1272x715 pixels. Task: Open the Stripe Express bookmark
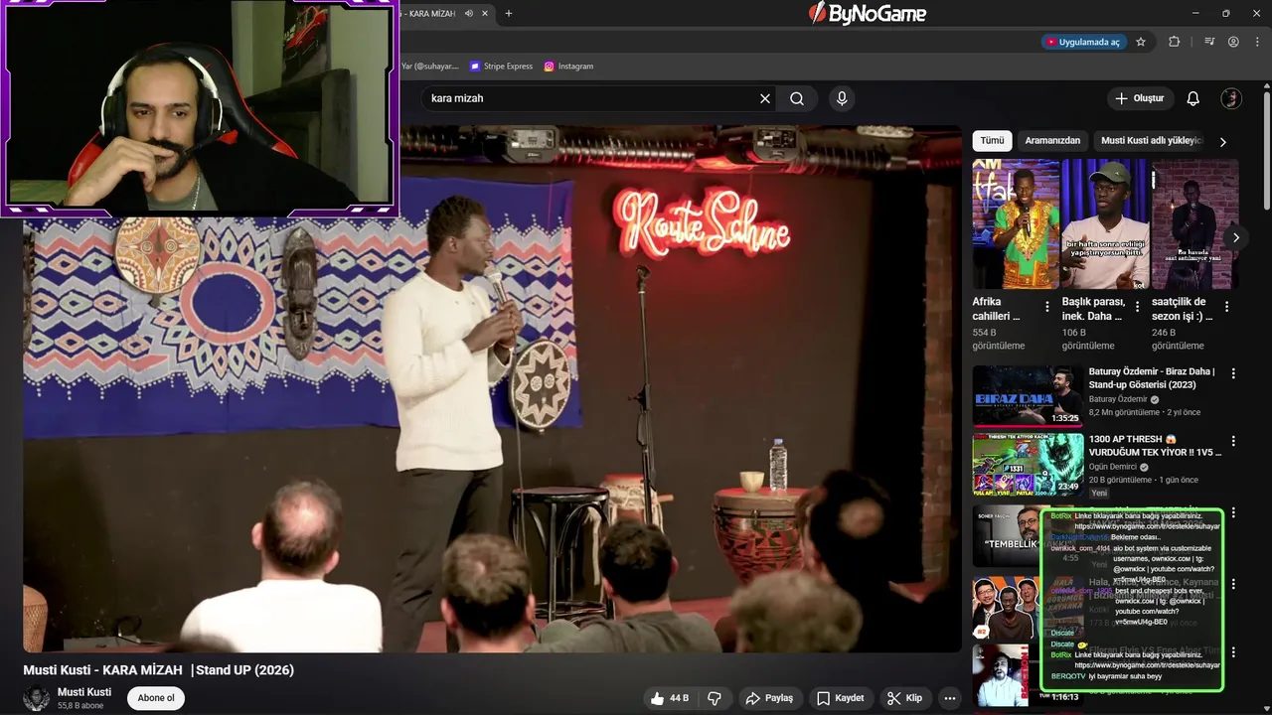502,67
